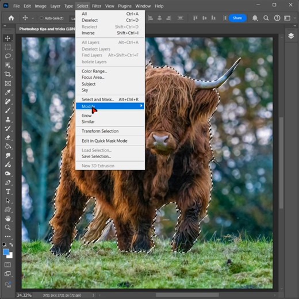This screenshot has width=299, height=299.
Task: Choose Deselect from Select menu
Action: (x=110, y=20)
